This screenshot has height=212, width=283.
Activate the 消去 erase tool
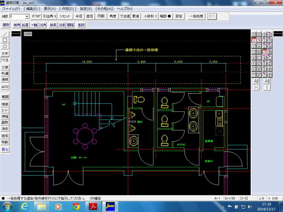tap(5, 129)
